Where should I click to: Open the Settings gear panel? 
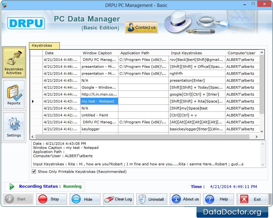coord(14,127)
